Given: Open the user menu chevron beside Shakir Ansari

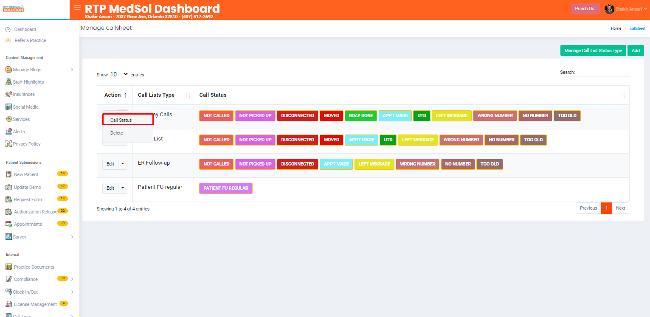Looking at the screenshot, I should [x=646, y=9].
